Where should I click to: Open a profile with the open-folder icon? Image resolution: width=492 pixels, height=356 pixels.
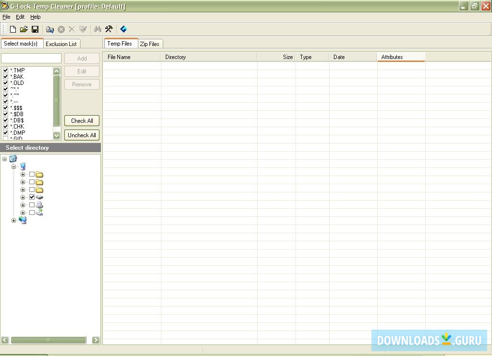(x=24, y=29)
